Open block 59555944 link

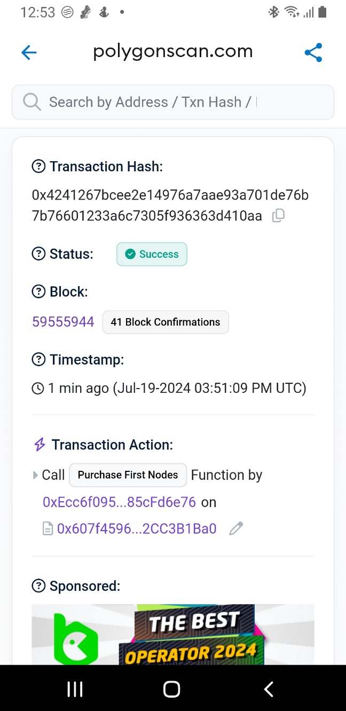point(63,322)
